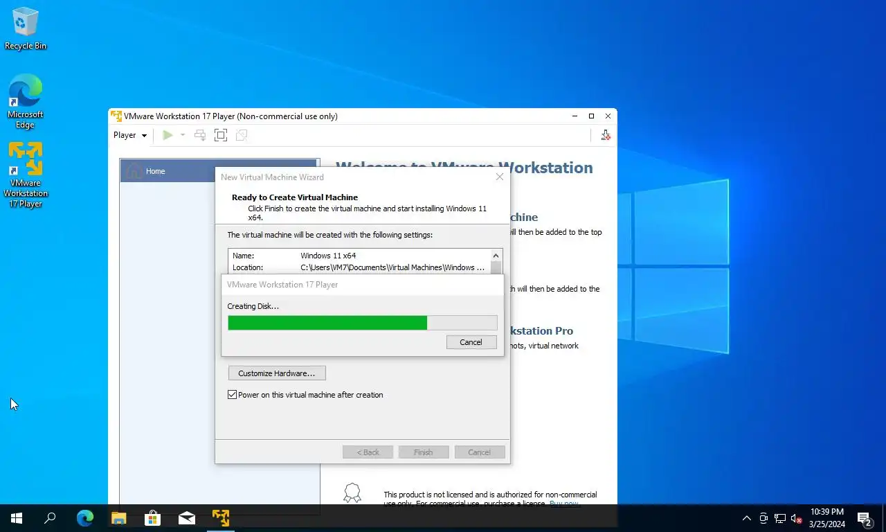Click the Creating Disk green progress bar
The image size is (886, 532).
pyautogui.click(x=362, y=323)
